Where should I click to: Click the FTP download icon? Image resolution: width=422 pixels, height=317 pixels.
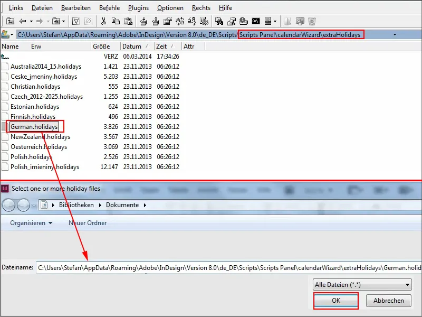point(244,21)
